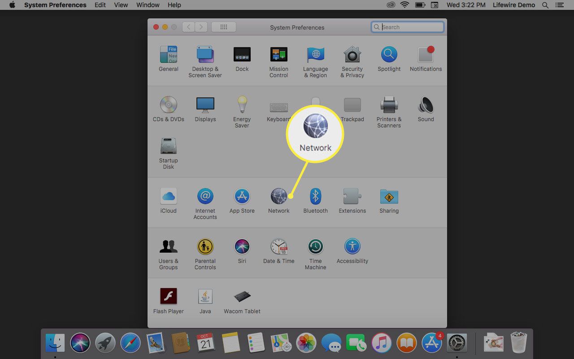574x359 pixels.
Task: Open the Siri preference pane
Action: [242, 251]
